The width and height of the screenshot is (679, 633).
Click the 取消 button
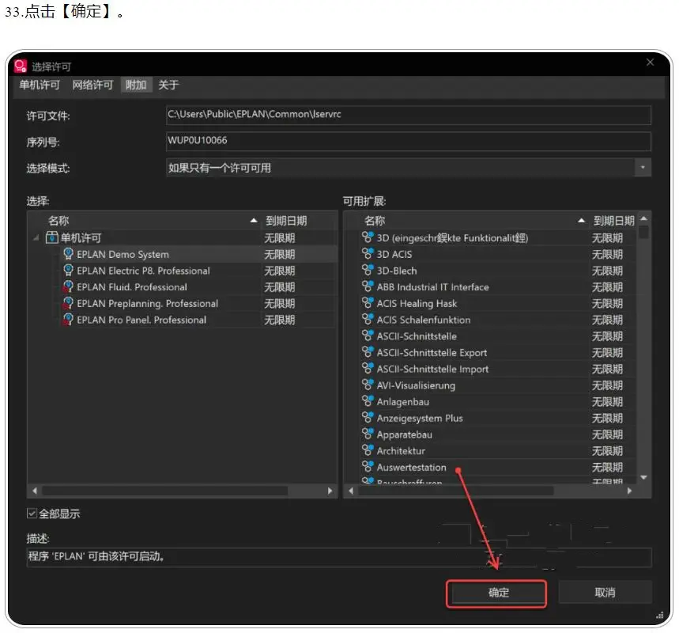[605, 593]
